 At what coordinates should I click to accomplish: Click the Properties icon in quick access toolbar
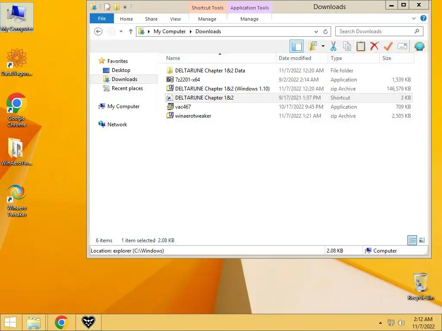pyautogui.click(x=107, y=7)
